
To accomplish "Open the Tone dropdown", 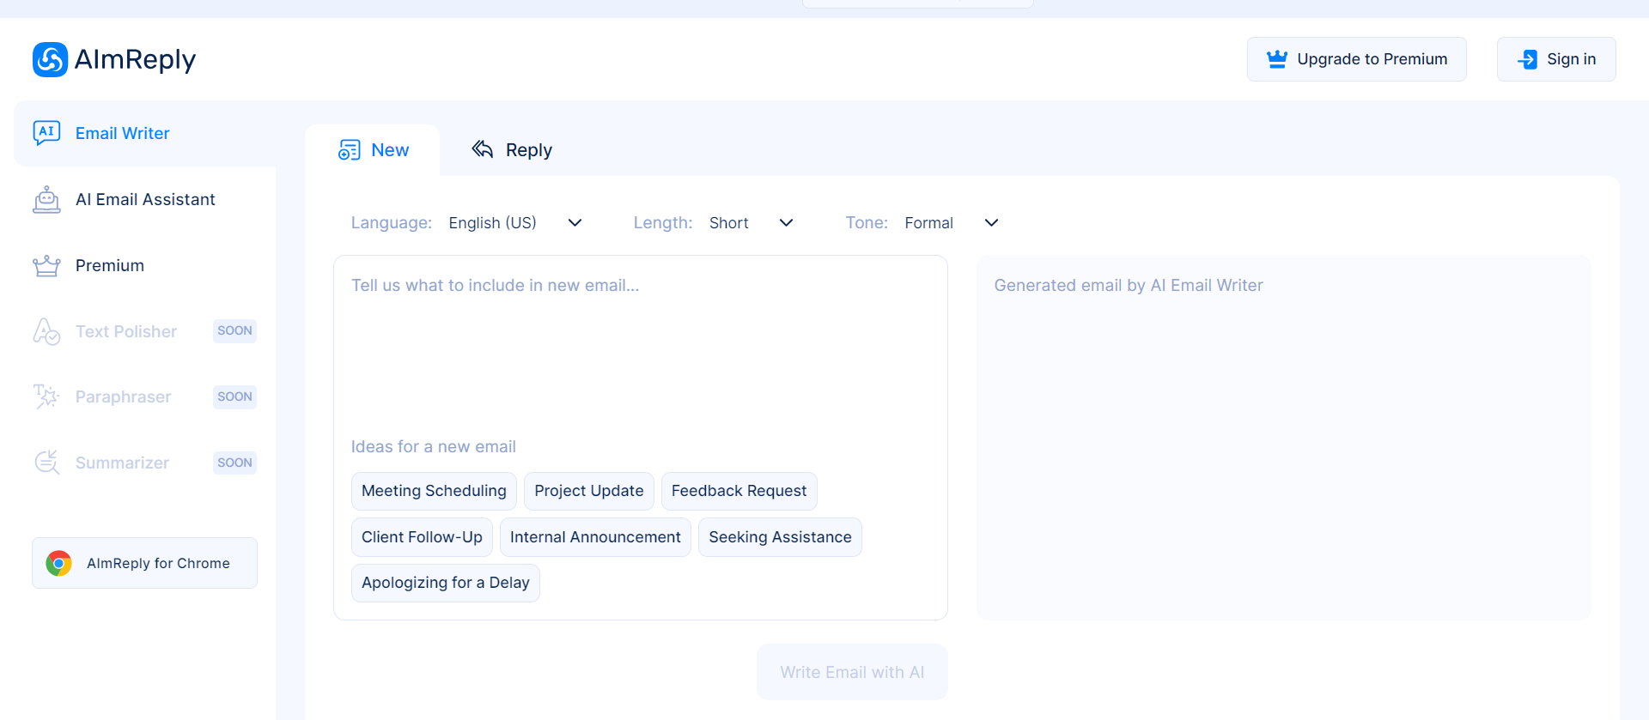I will point(952,223).
